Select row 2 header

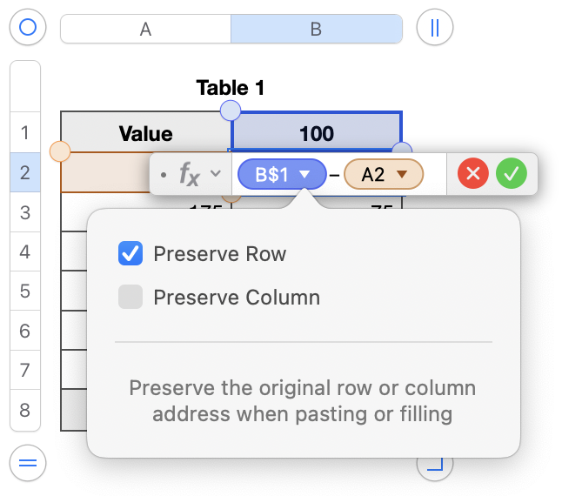[25, 172]
